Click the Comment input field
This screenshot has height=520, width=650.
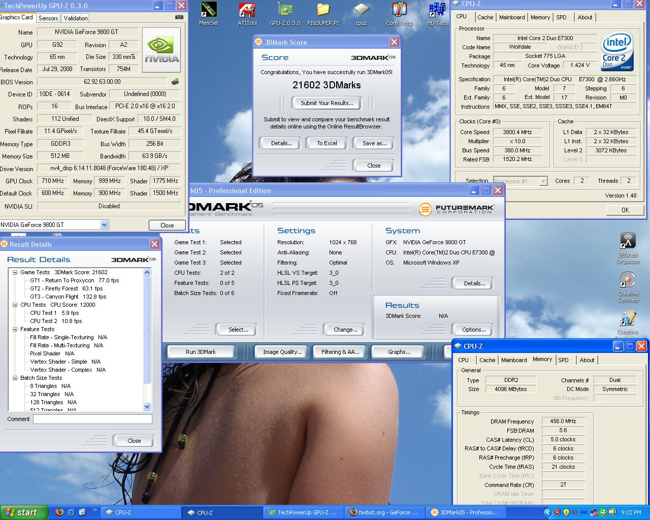[x=92, y=419]
